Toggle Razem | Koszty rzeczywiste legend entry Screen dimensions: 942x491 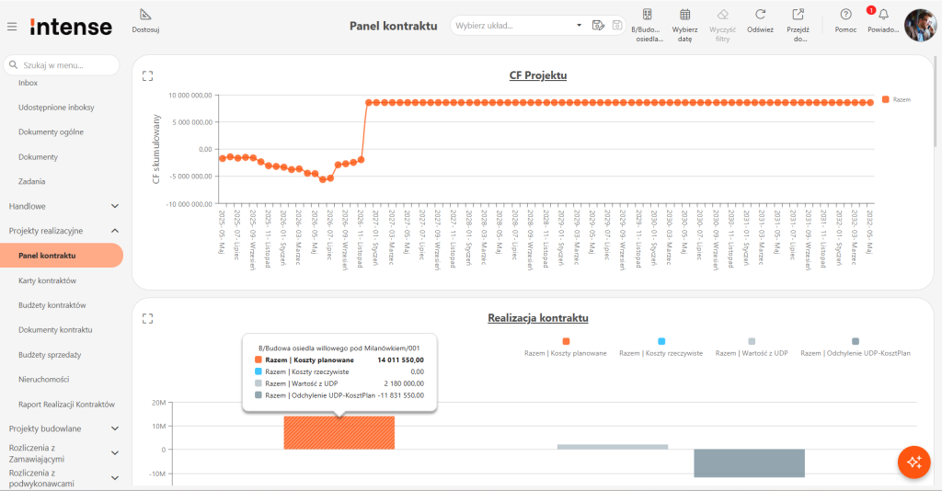[x=661, y=348]
